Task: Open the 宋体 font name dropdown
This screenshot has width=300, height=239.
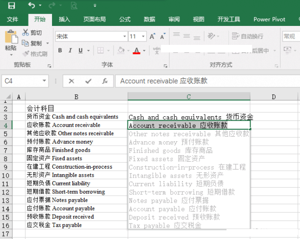Action: (124, 36)
